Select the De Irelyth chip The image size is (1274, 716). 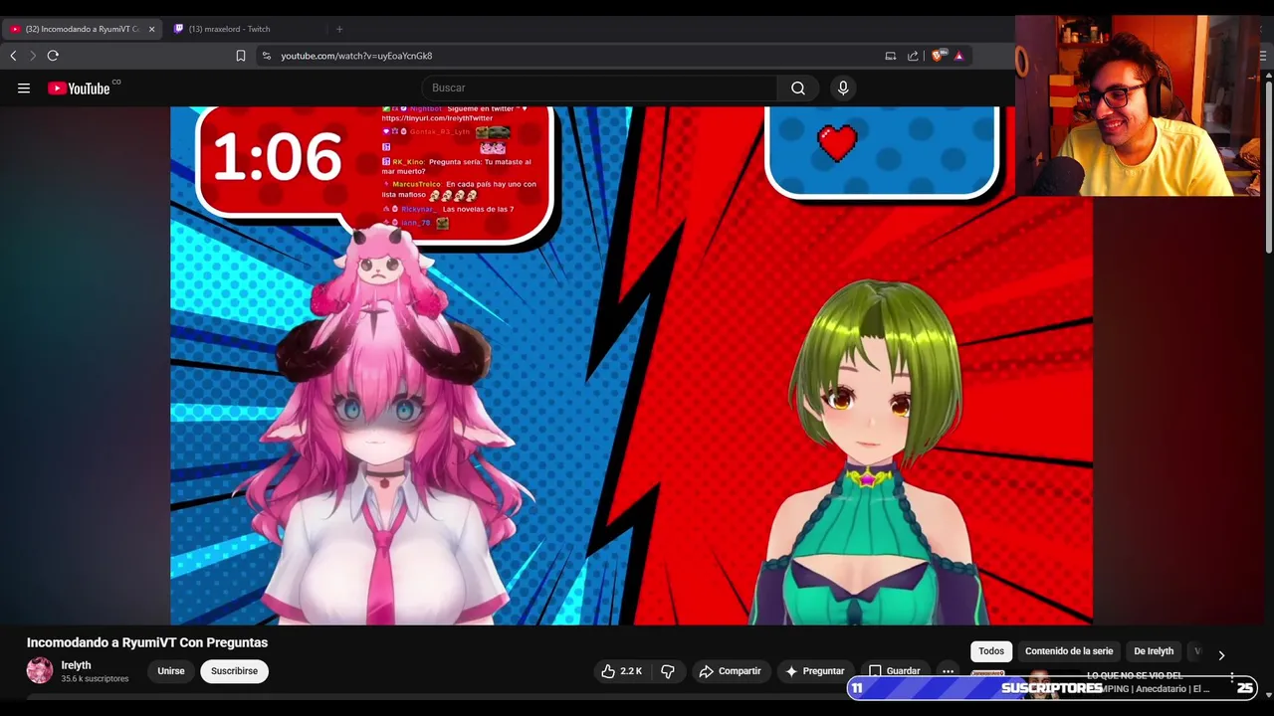click(1154, 651)
